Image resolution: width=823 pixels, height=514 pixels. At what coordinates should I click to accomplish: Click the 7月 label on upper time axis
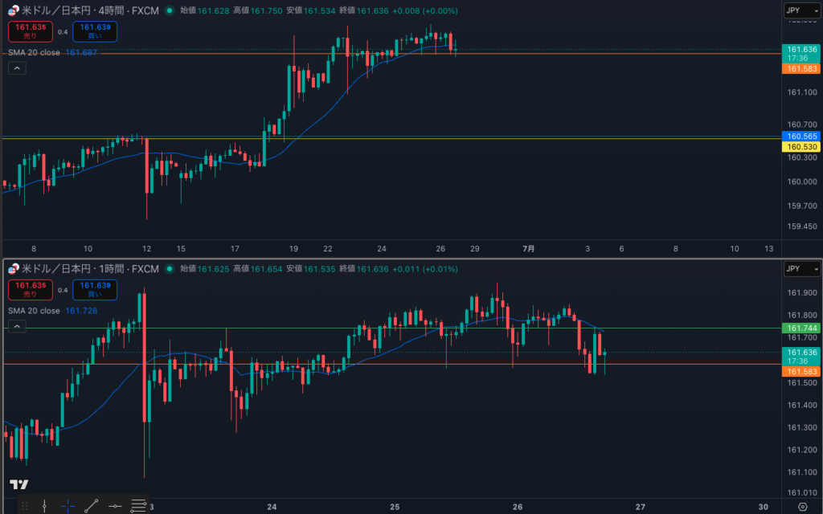529,249
